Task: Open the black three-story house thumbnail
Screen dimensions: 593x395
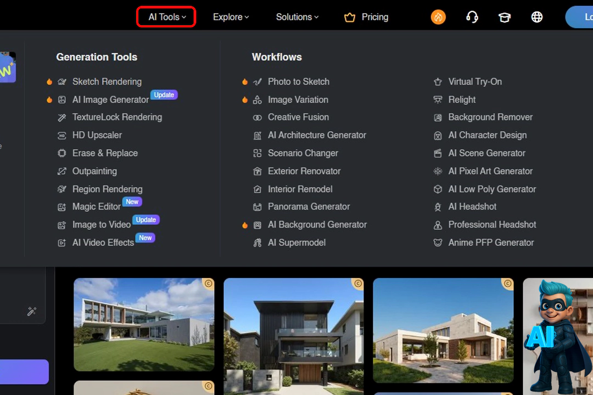Action: coord(293,336)
